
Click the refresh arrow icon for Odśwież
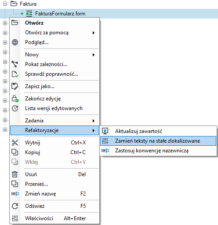click(15, 206)
